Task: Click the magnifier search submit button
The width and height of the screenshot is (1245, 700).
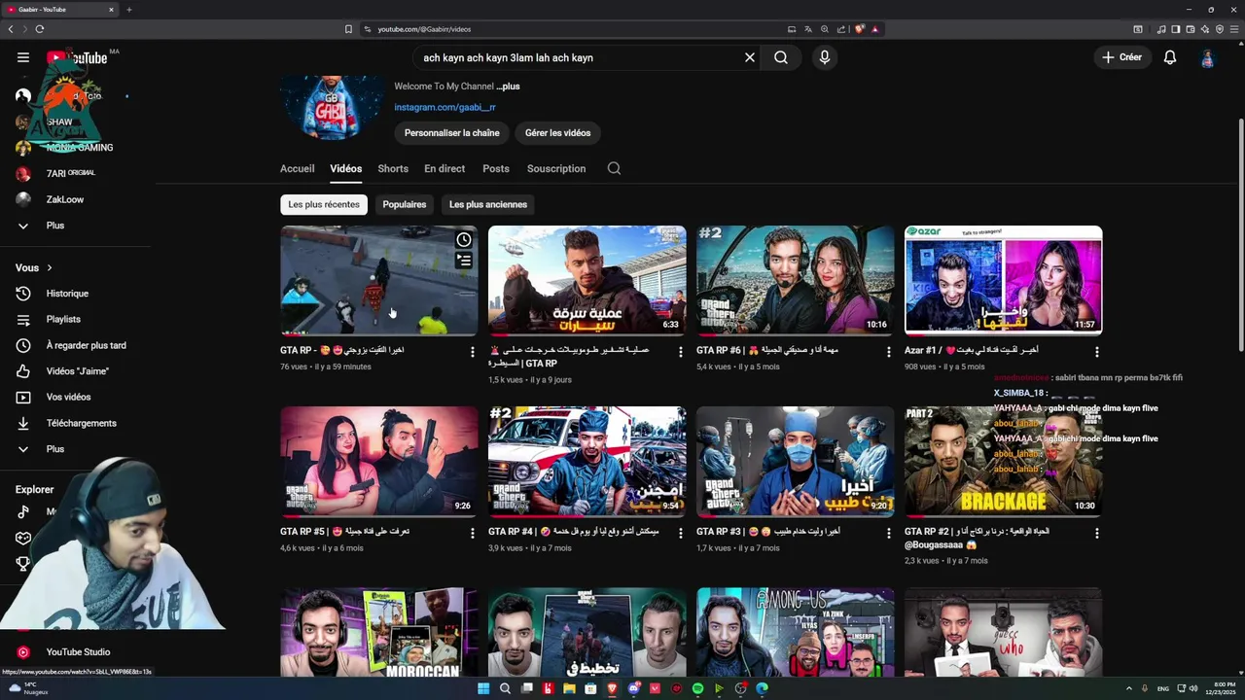Action: (x=781, y=57)
